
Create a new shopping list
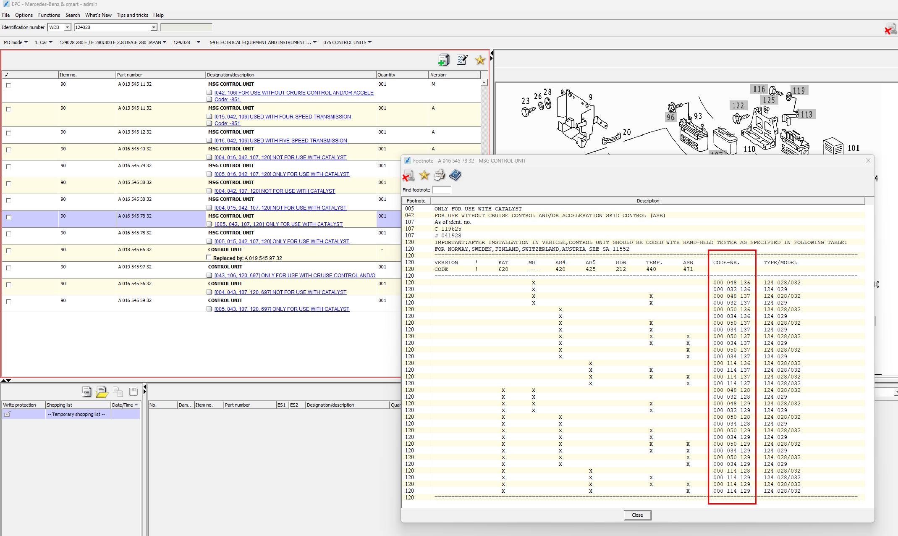coord(86,392)
